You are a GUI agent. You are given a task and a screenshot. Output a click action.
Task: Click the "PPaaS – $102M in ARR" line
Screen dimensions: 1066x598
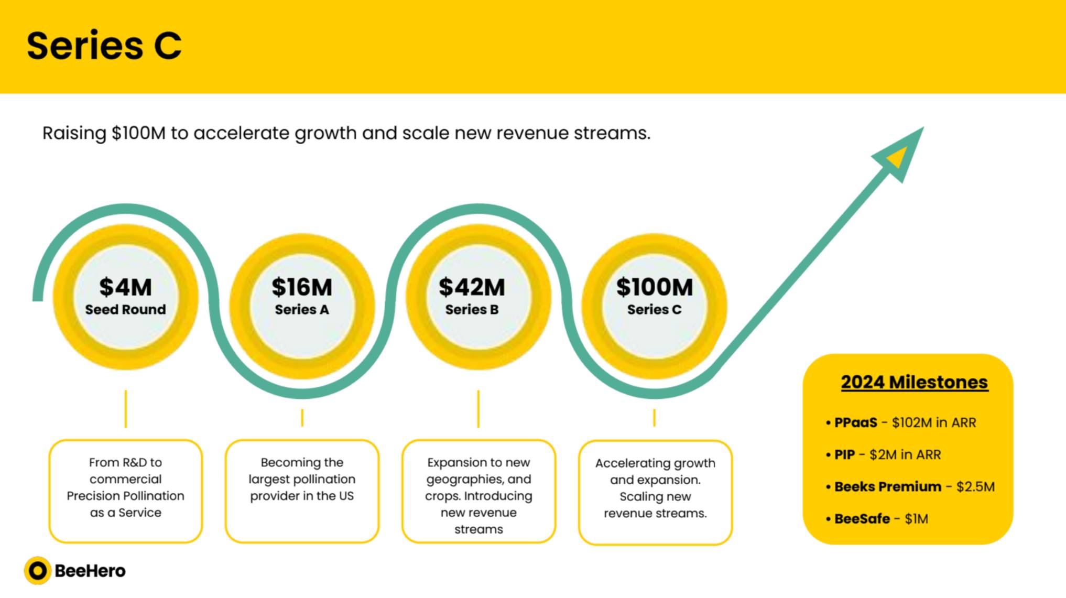[901, 422]
